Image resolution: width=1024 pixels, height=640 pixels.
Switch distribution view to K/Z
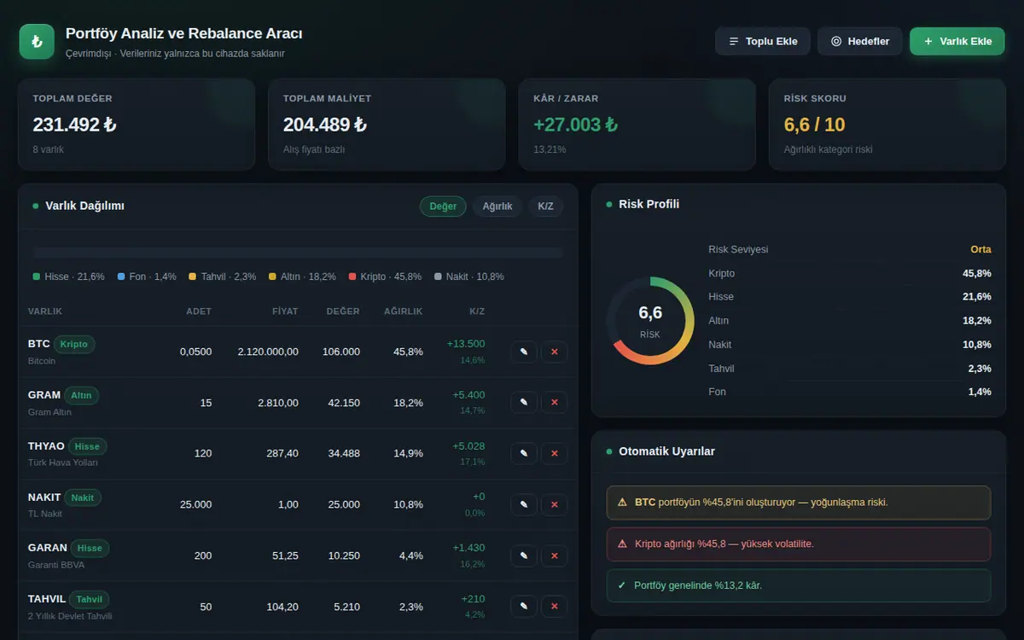click(x=546, y=207)
